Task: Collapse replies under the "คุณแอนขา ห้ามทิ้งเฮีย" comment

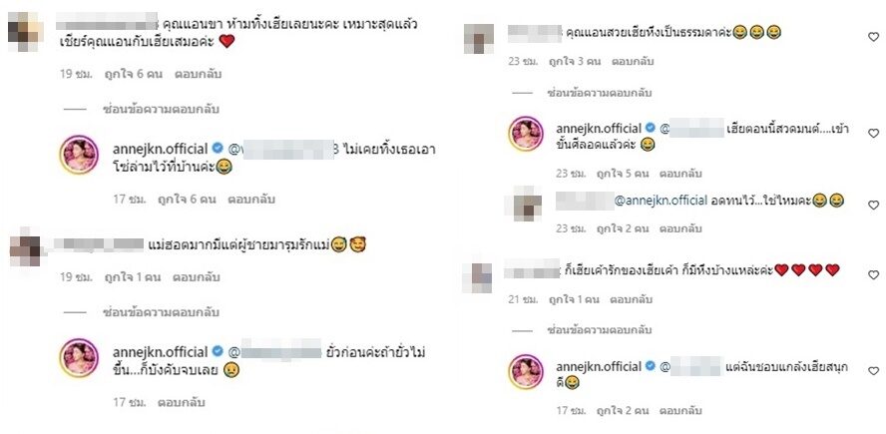Action: [x=161, y=109]
